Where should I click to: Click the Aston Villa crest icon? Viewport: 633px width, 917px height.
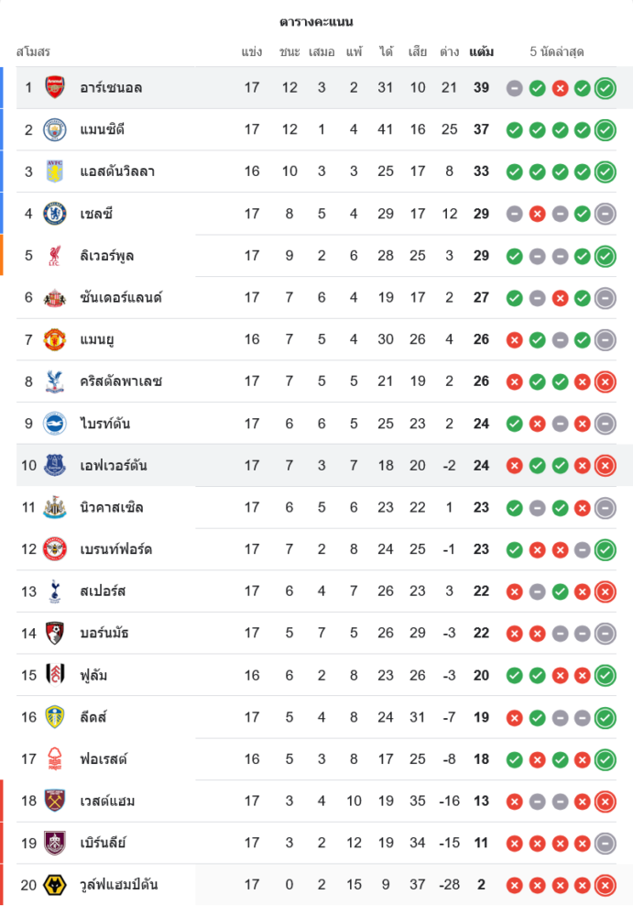(x=55, y=171)
